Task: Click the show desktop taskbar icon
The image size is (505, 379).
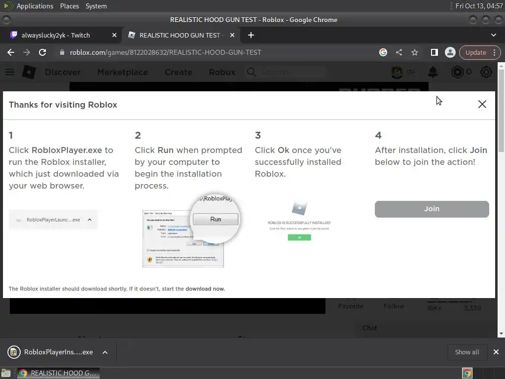Action: pyautogui.click(x=6, y=373)
